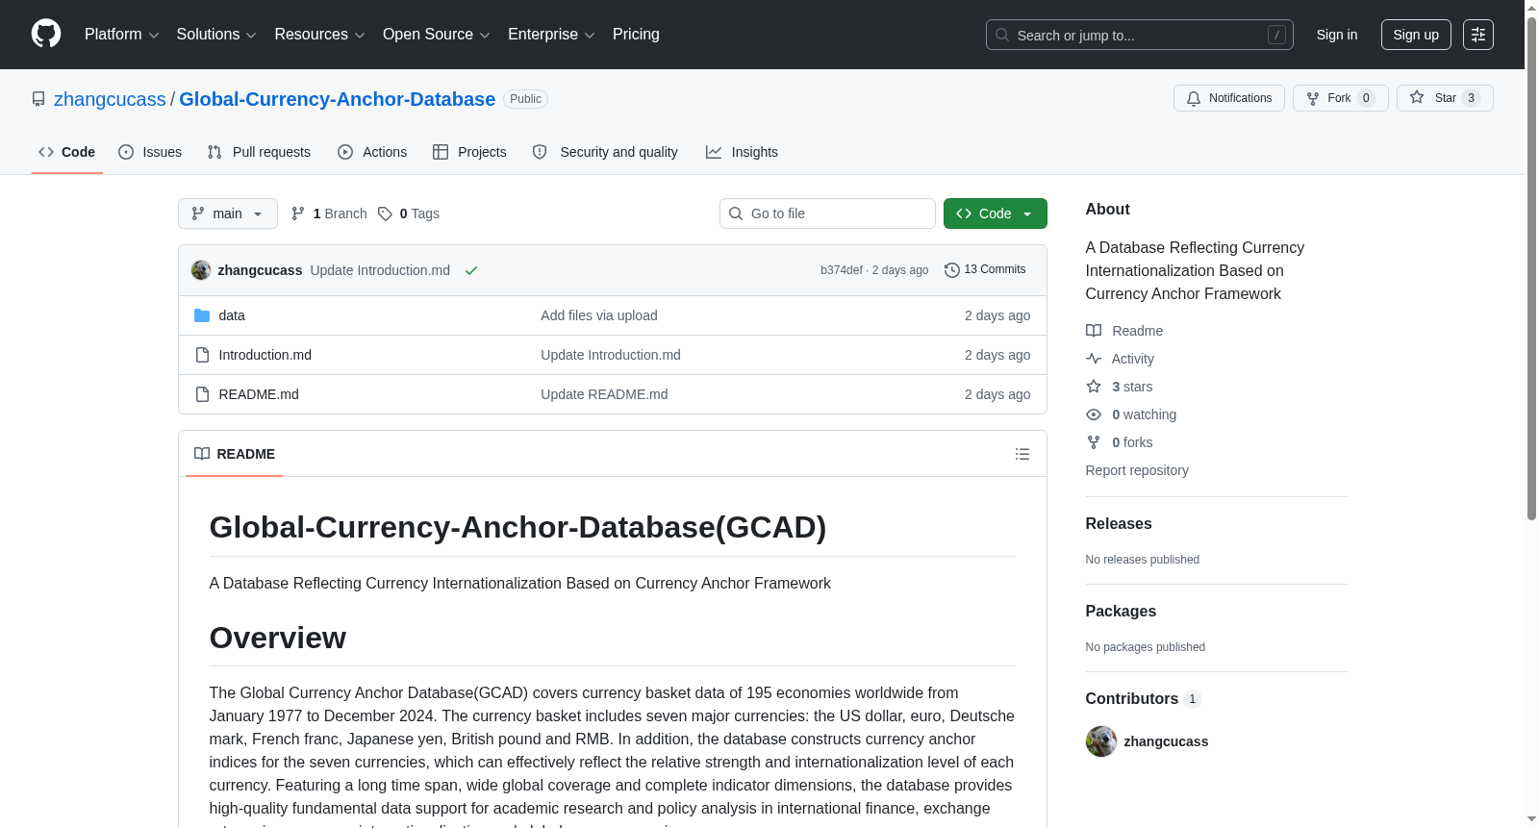1539x828 pixels.
Task: Click the pulse icon next to Activity
Action: coord(1094,359)
